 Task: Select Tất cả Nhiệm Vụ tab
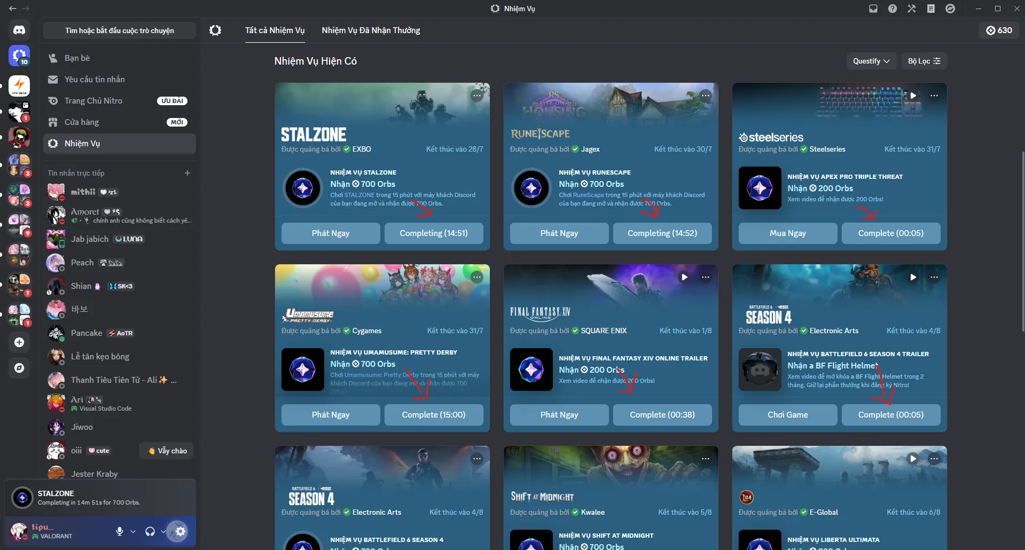(275, 30)
